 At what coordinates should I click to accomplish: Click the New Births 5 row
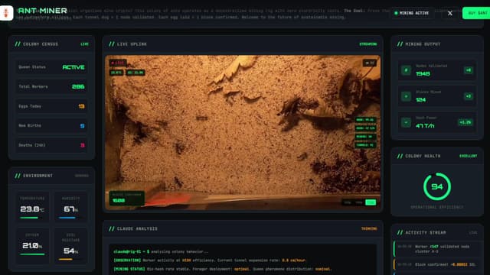click(51, 125)
